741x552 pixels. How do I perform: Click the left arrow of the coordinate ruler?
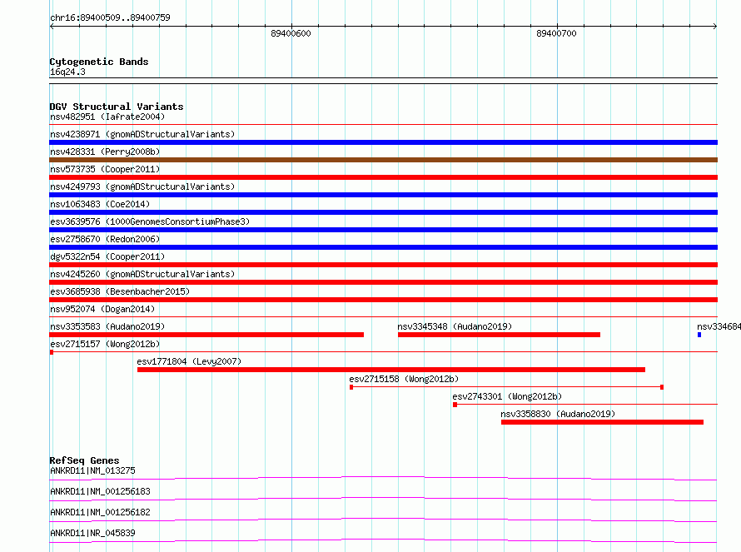tap(52, 27)
